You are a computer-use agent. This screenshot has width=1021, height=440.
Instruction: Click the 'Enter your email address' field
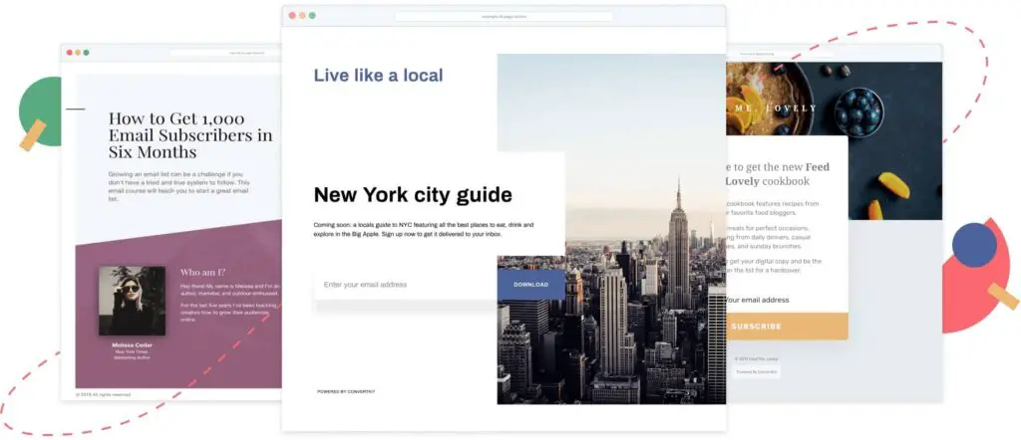(406, 285)
